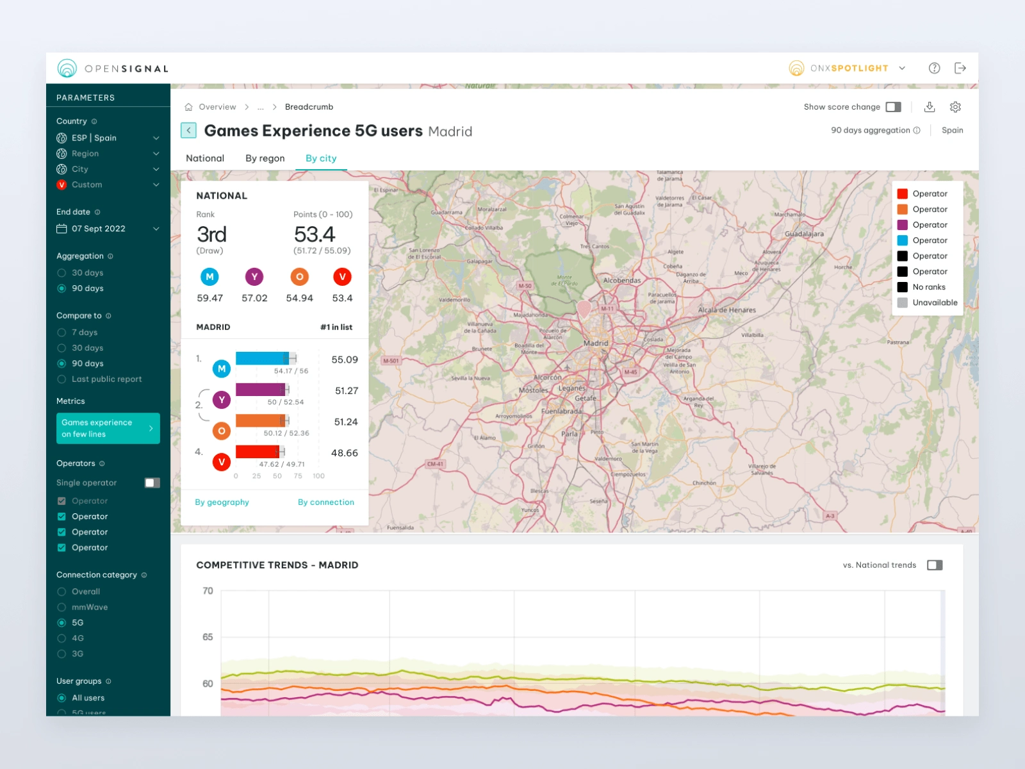Toggle the Show score change switch

(x=893, y=107)
